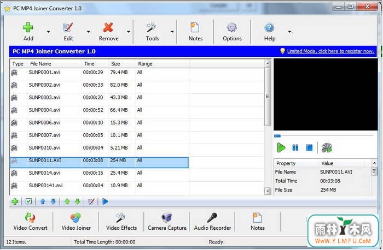This screenshot has height=250, width=383.
Task: Click the blue move-down arrow
Action: tap(53, 201)
